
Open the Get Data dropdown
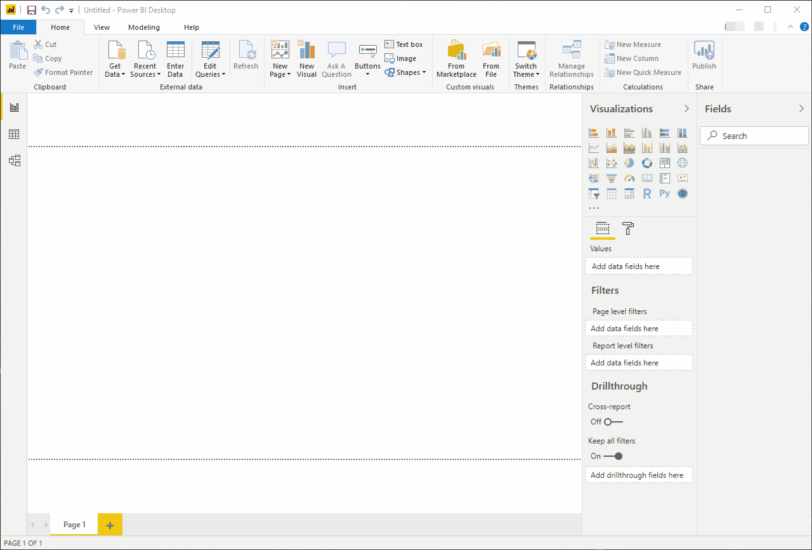click(115, 59)
